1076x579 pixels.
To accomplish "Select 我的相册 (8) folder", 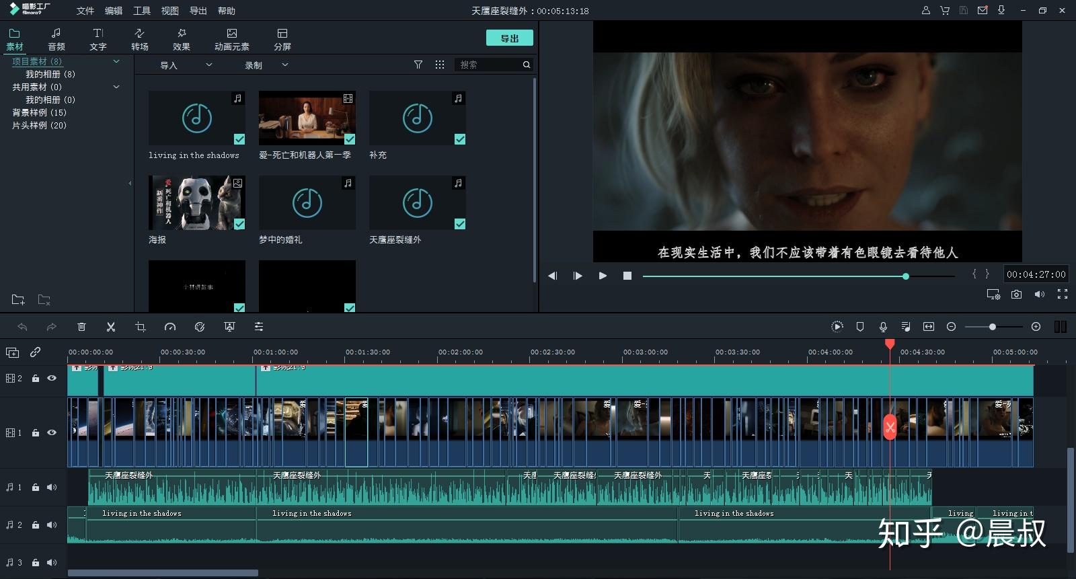I will tap(50, 74).
